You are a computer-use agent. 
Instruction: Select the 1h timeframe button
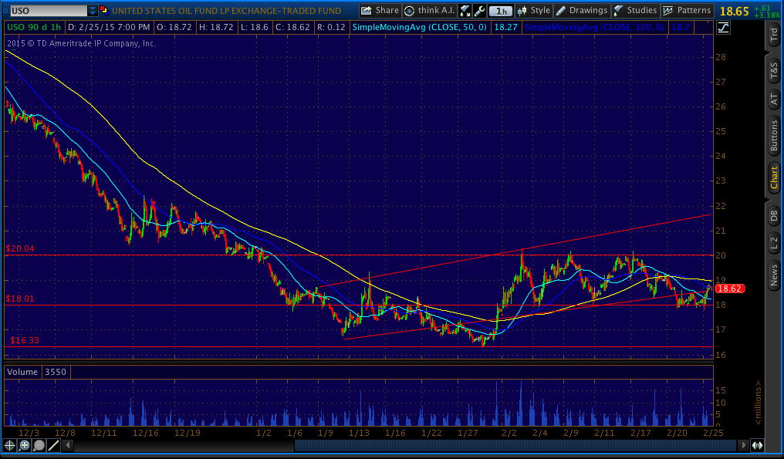(501, 11)
